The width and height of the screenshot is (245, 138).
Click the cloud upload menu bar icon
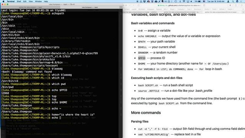pos(156,2)
